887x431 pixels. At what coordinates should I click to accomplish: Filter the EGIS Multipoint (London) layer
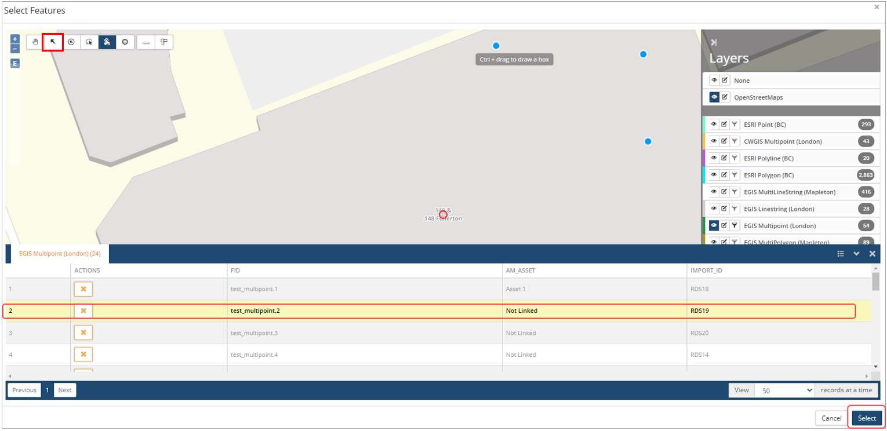[735, 225]
